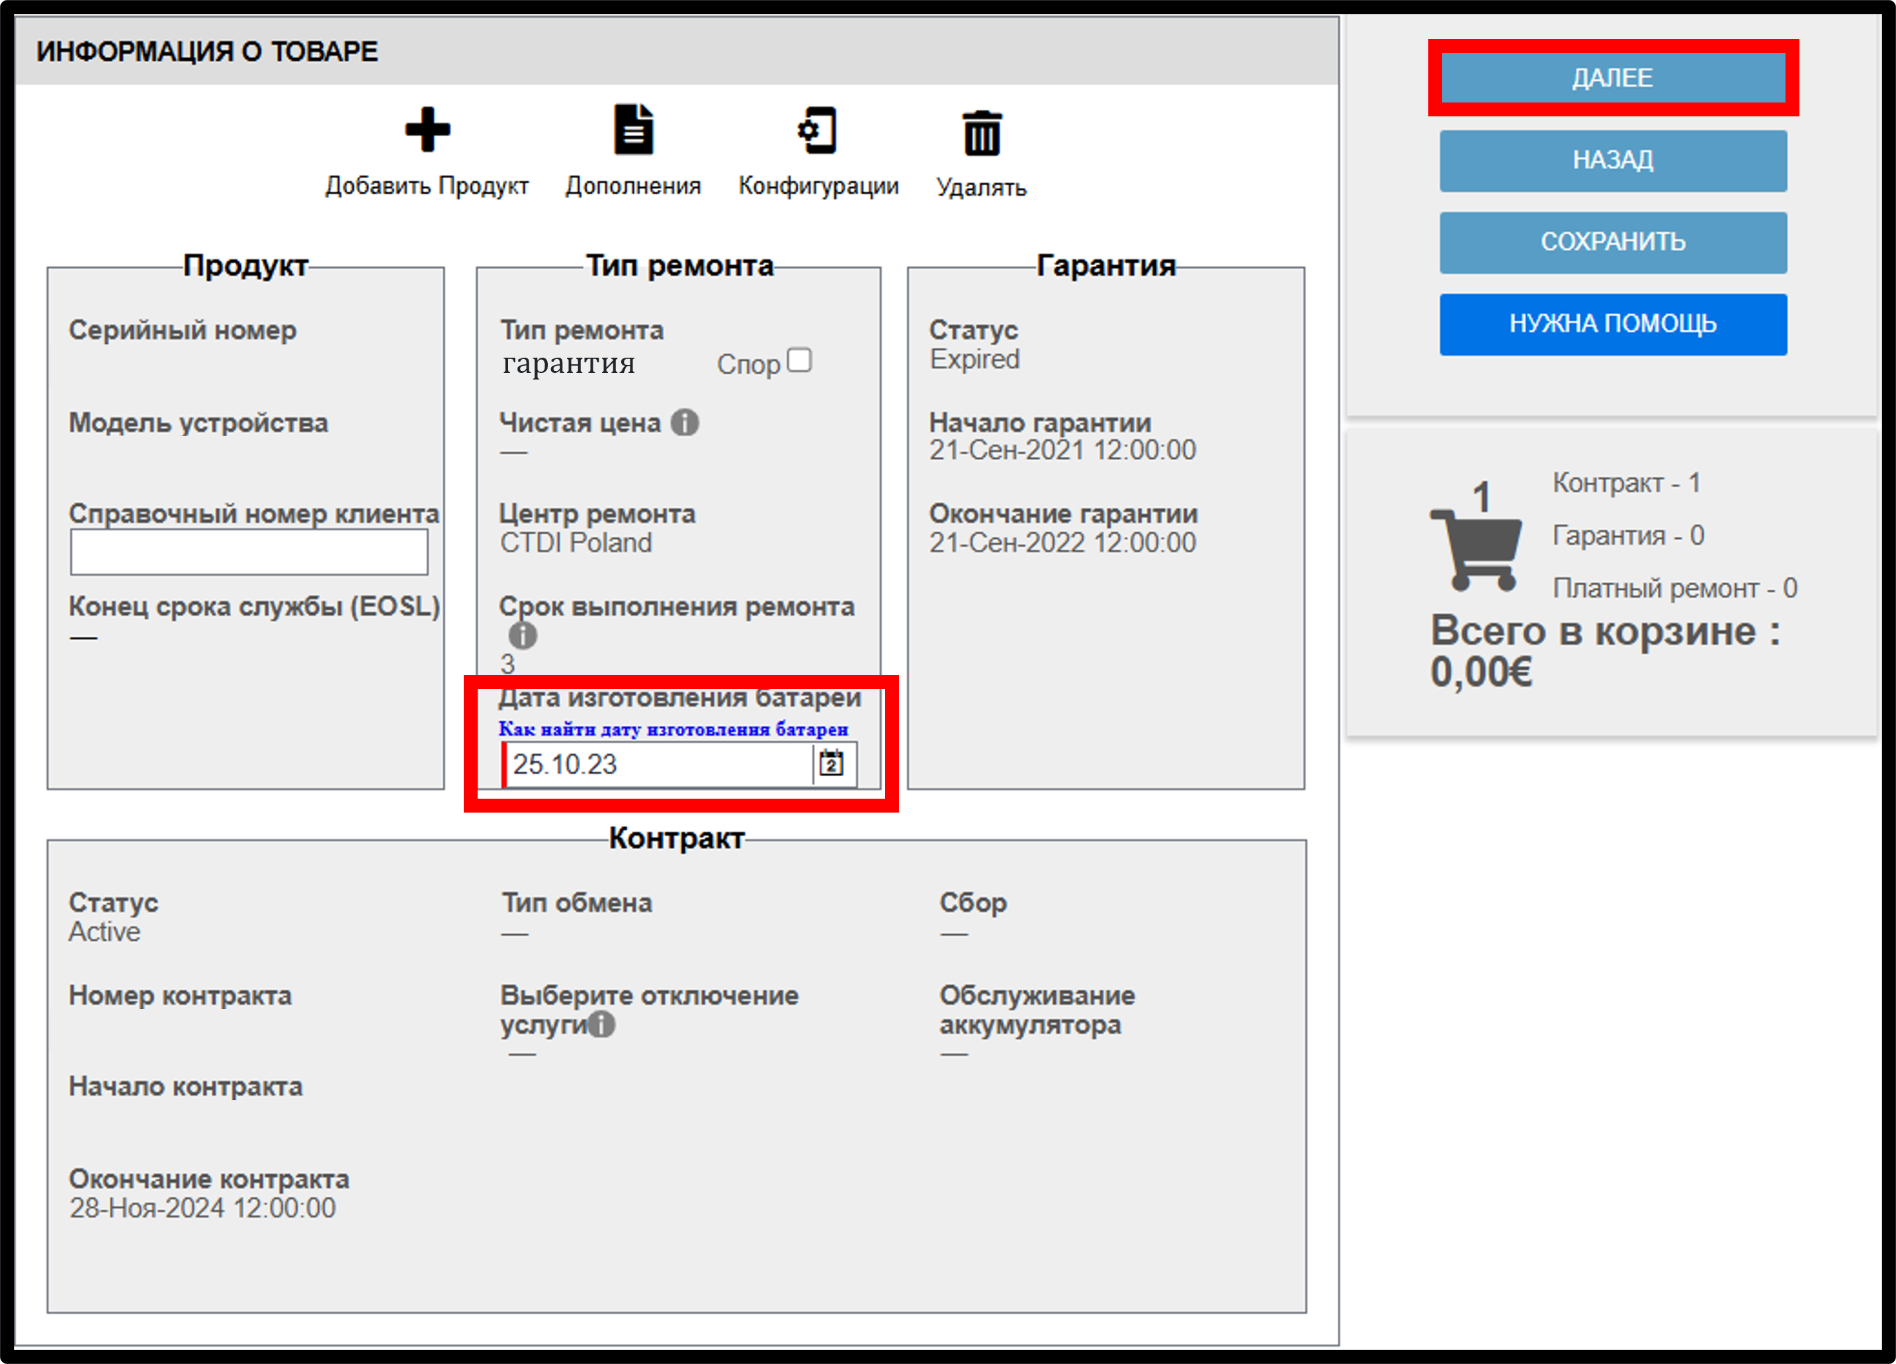This screenshot has width=1896, height=1364.
Task: Show info for Срок выполнения ремонта
Action: (523, 635)
